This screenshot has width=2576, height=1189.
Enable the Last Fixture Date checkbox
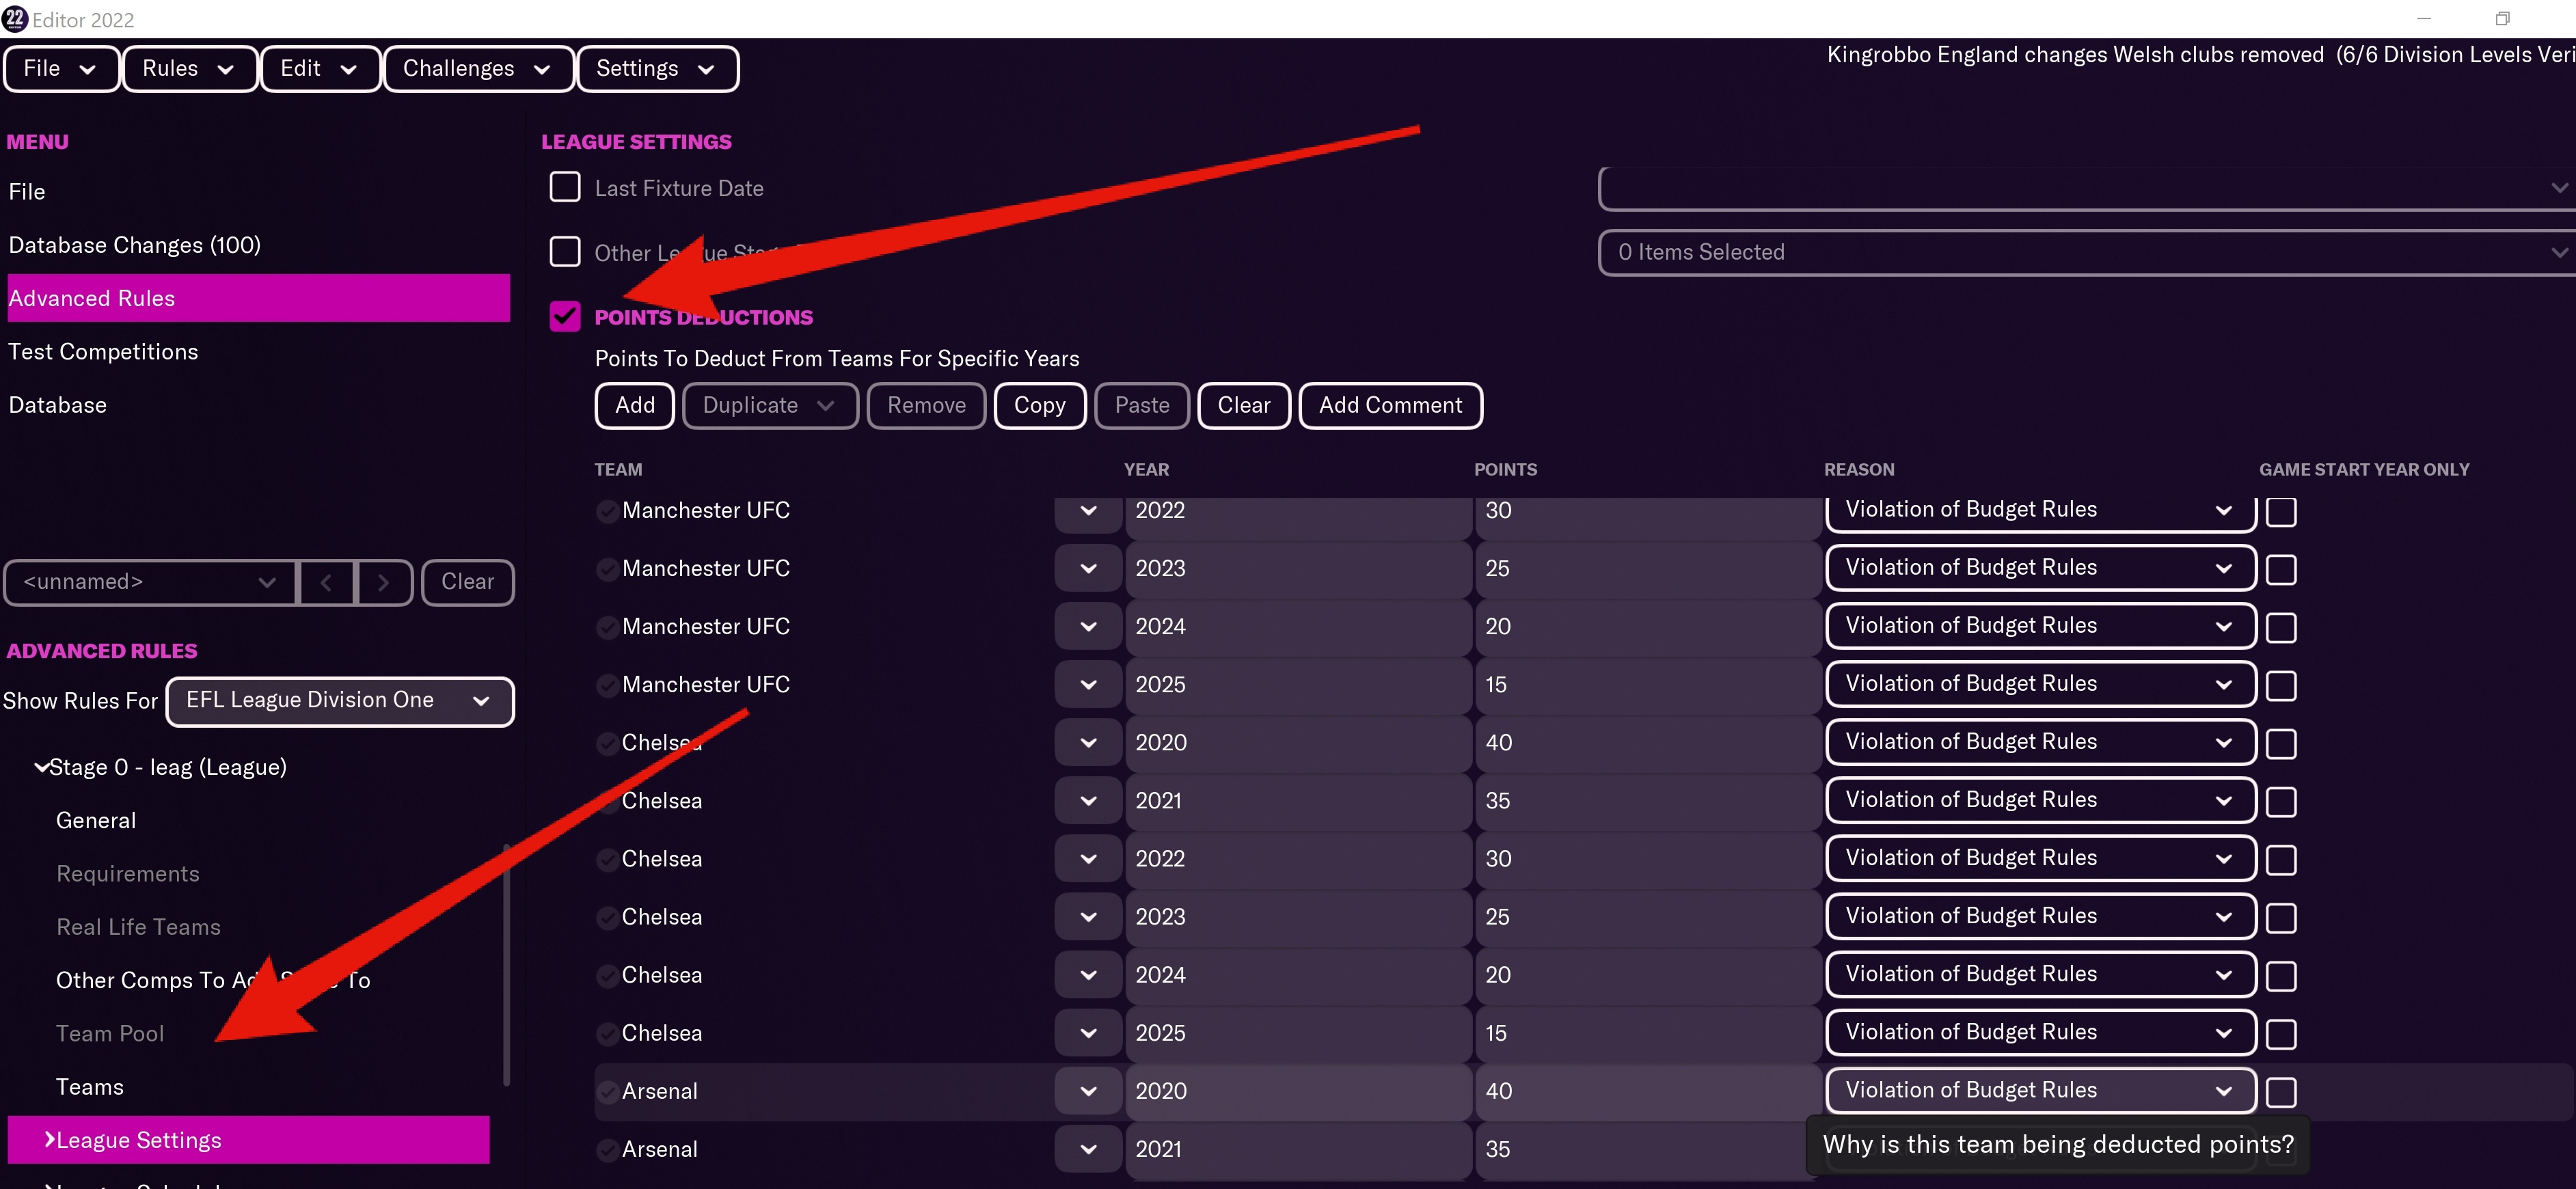click(565, 188)
